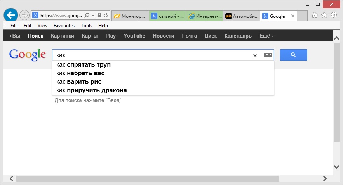Open Tools with the gear icon
This screenshot has width=343, height=185.
[x=334, y=15]
